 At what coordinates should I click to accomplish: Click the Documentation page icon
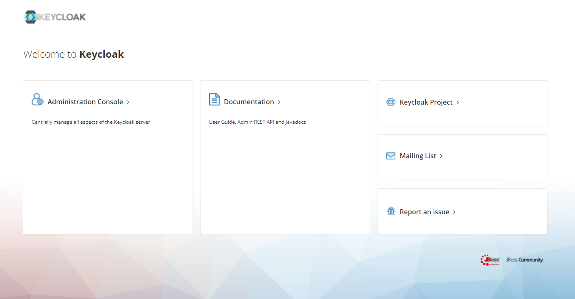[214, 100]
